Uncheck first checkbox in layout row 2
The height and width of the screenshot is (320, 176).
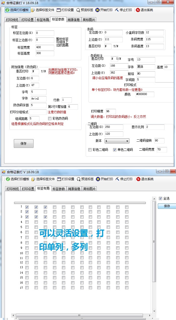click(27, 212)
